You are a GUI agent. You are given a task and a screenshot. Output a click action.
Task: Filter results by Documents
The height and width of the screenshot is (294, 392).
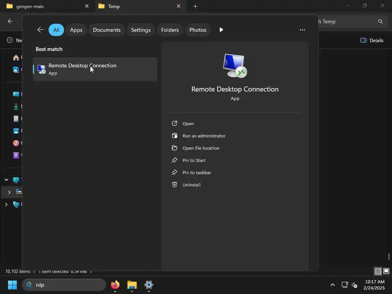(x=107, y=30)
